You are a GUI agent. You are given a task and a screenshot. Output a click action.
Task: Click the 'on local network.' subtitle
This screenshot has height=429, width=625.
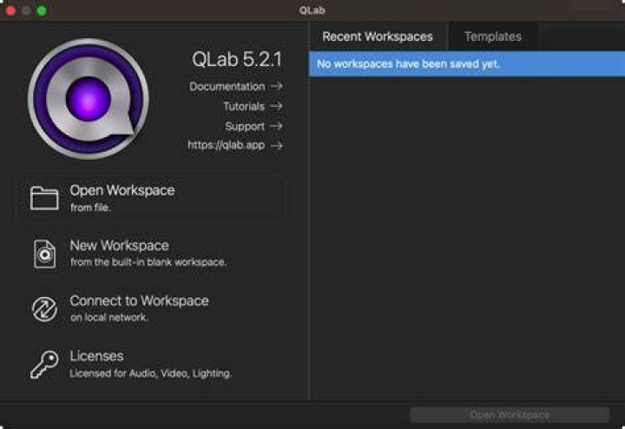click(x=109, y=318)
